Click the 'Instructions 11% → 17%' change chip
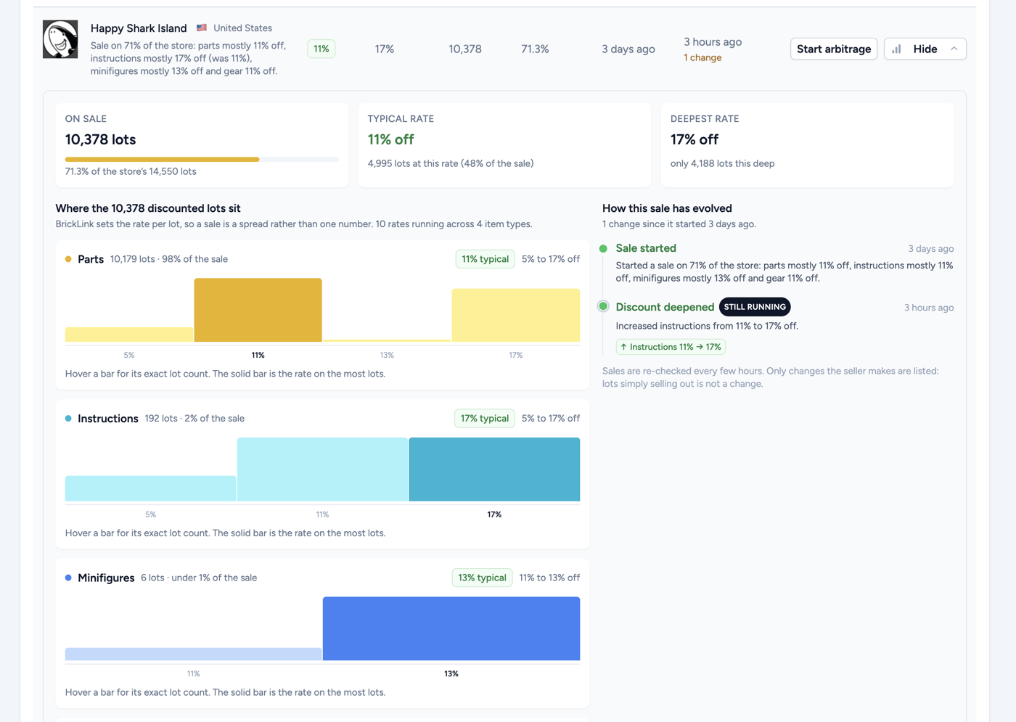The width and height of the screenshot is (1016, 722). (x=671, y=347)
